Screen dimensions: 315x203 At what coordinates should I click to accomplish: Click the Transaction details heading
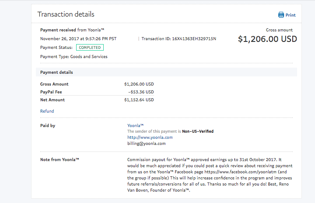(66, 14)
